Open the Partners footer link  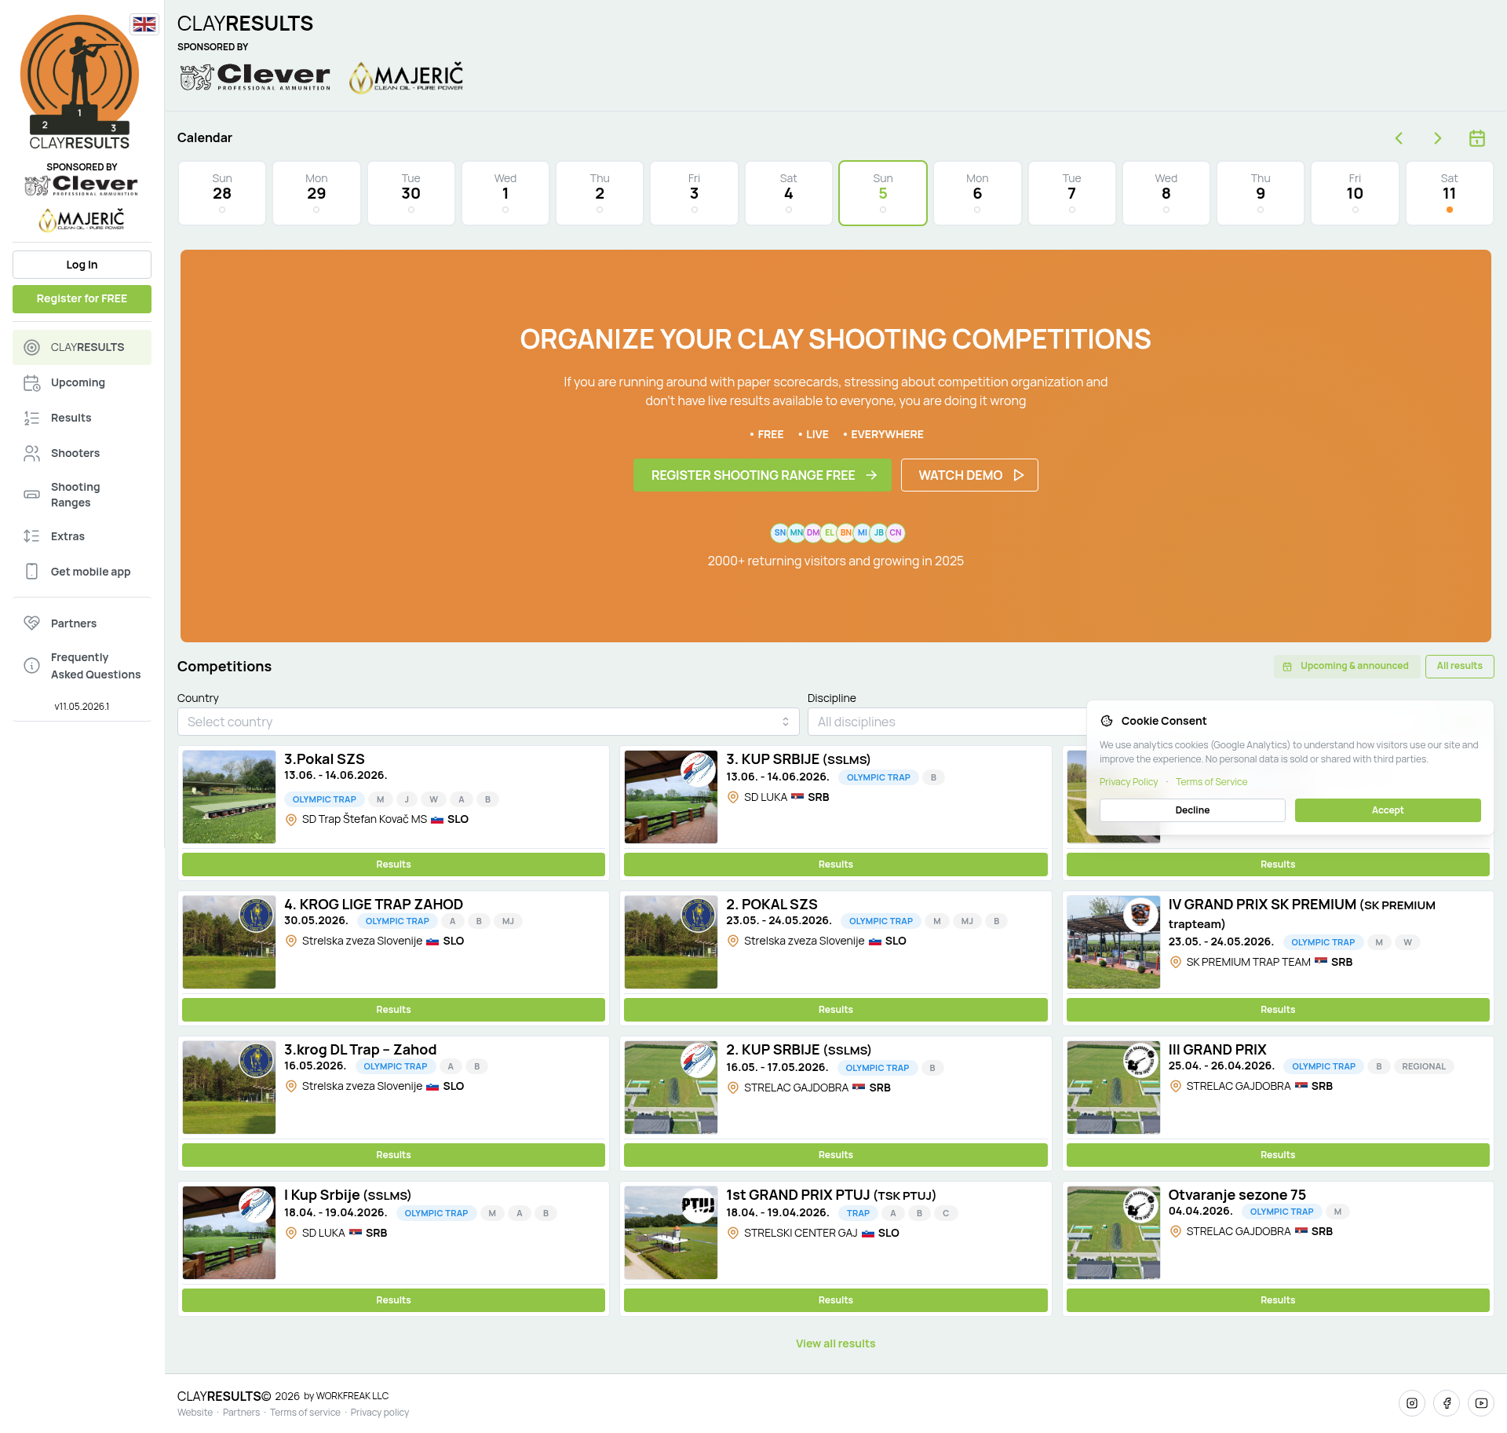[x=241, y=1413]
